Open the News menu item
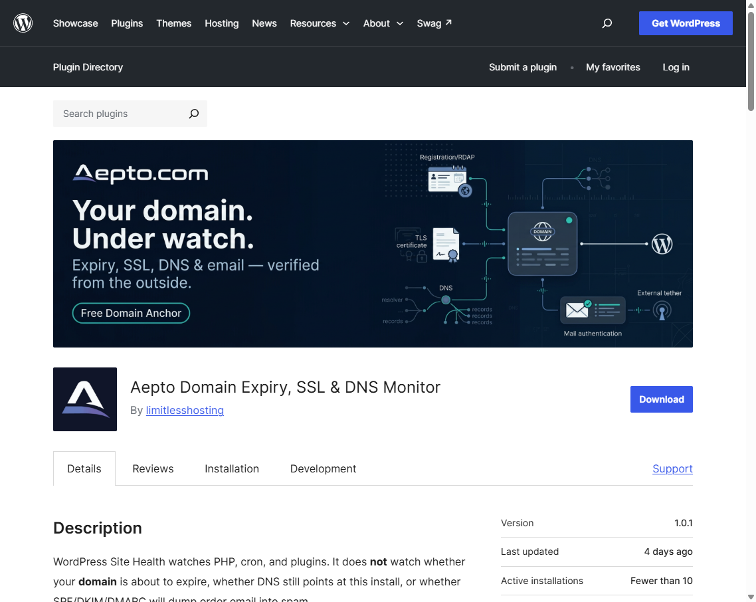The width and height of the screenshot is (756, 602). 264,23
